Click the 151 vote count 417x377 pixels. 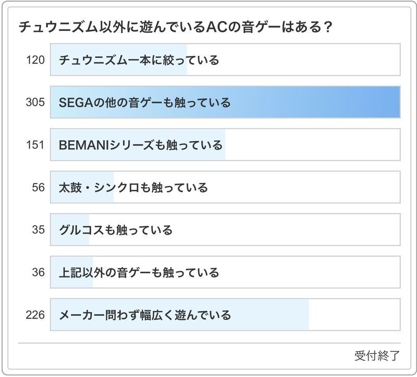(x=35, y=145)
